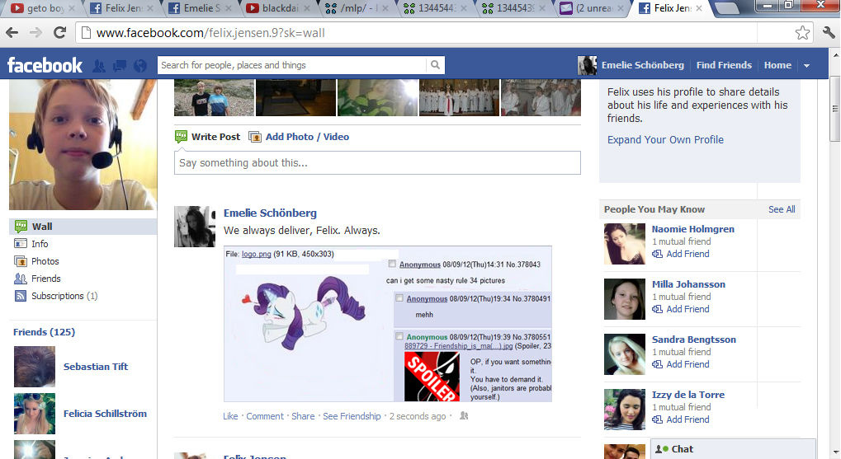The height and width of the screenshot is (459, 841).
Task: Open Facebook friend requests icon
Action: coord(99,66)
